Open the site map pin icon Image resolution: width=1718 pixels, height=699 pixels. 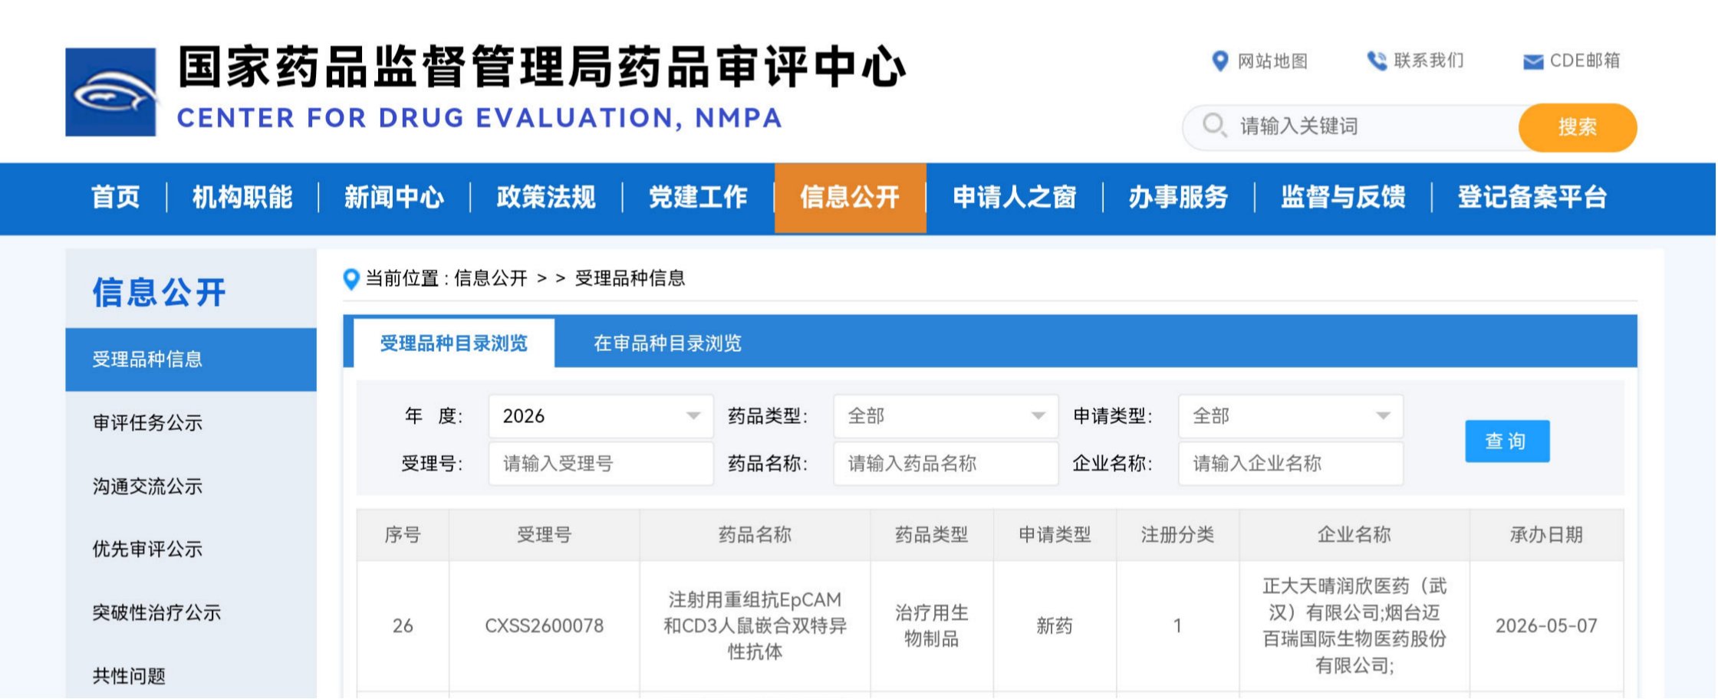1219,61
